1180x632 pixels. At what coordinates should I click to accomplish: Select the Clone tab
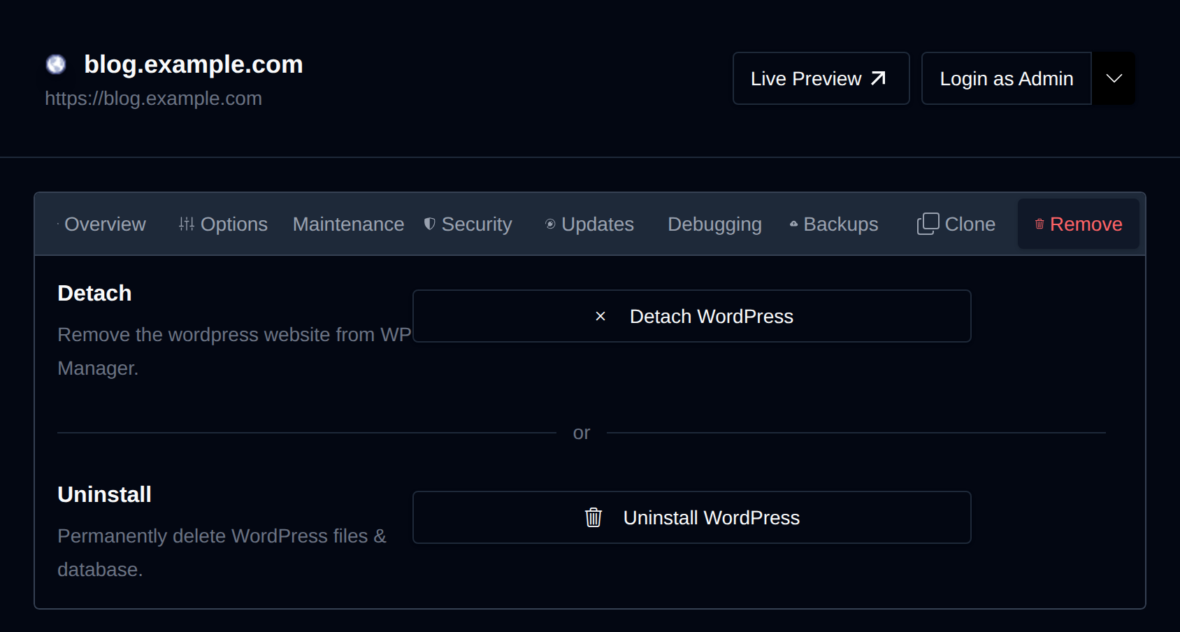[956, 224]
